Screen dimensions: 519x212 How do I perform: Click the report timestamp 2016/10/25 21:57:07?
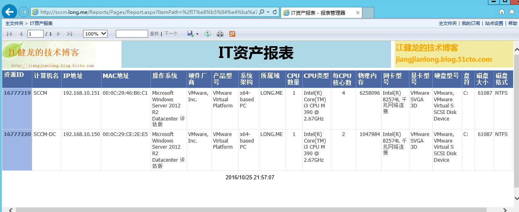[250, 178]
